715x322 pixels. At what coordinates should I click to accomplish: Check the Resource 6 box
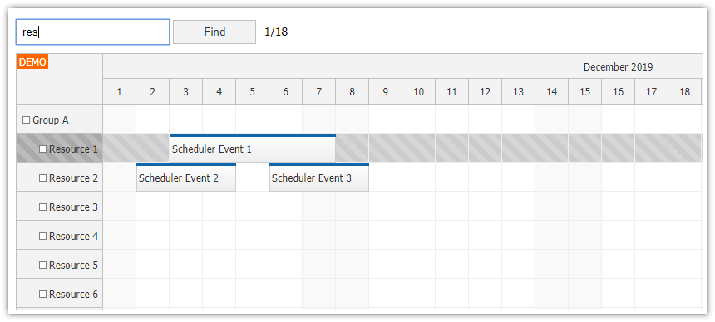coord(43,295)
